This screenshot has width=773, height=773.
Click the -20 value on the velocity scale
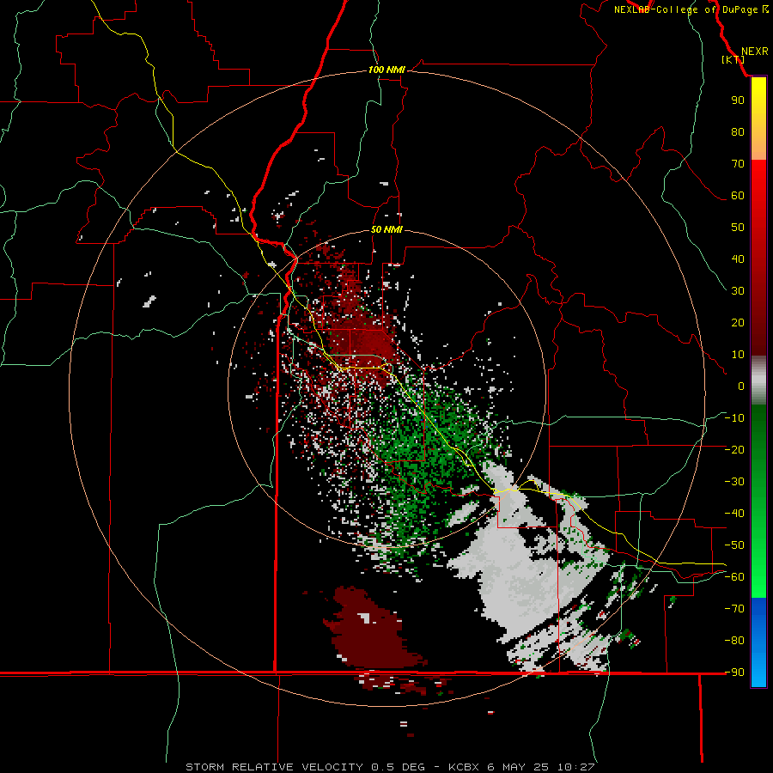(x=734, y=449)
